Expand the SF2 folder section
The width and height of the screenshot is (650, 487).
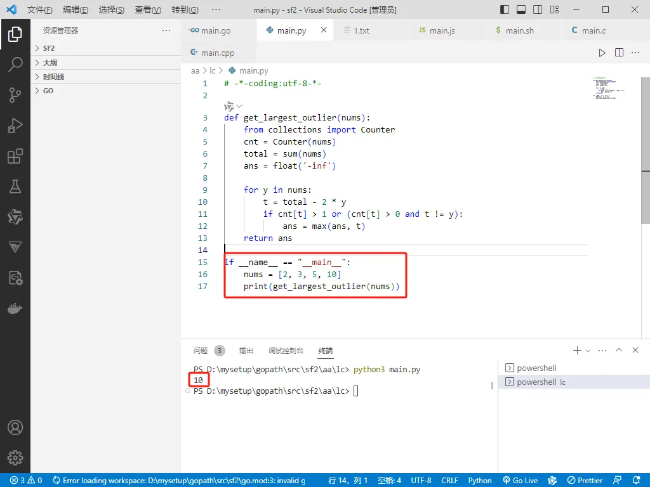click(x=106, y=48)
